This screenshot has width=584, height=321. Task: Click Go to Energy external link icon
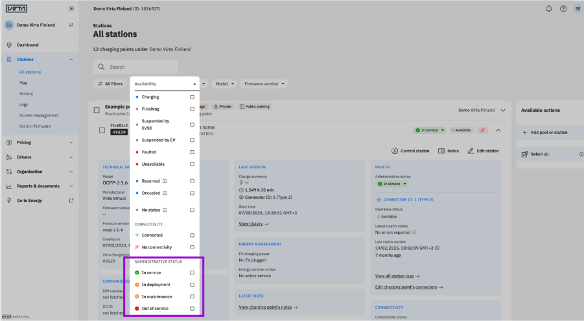[71, 201]
